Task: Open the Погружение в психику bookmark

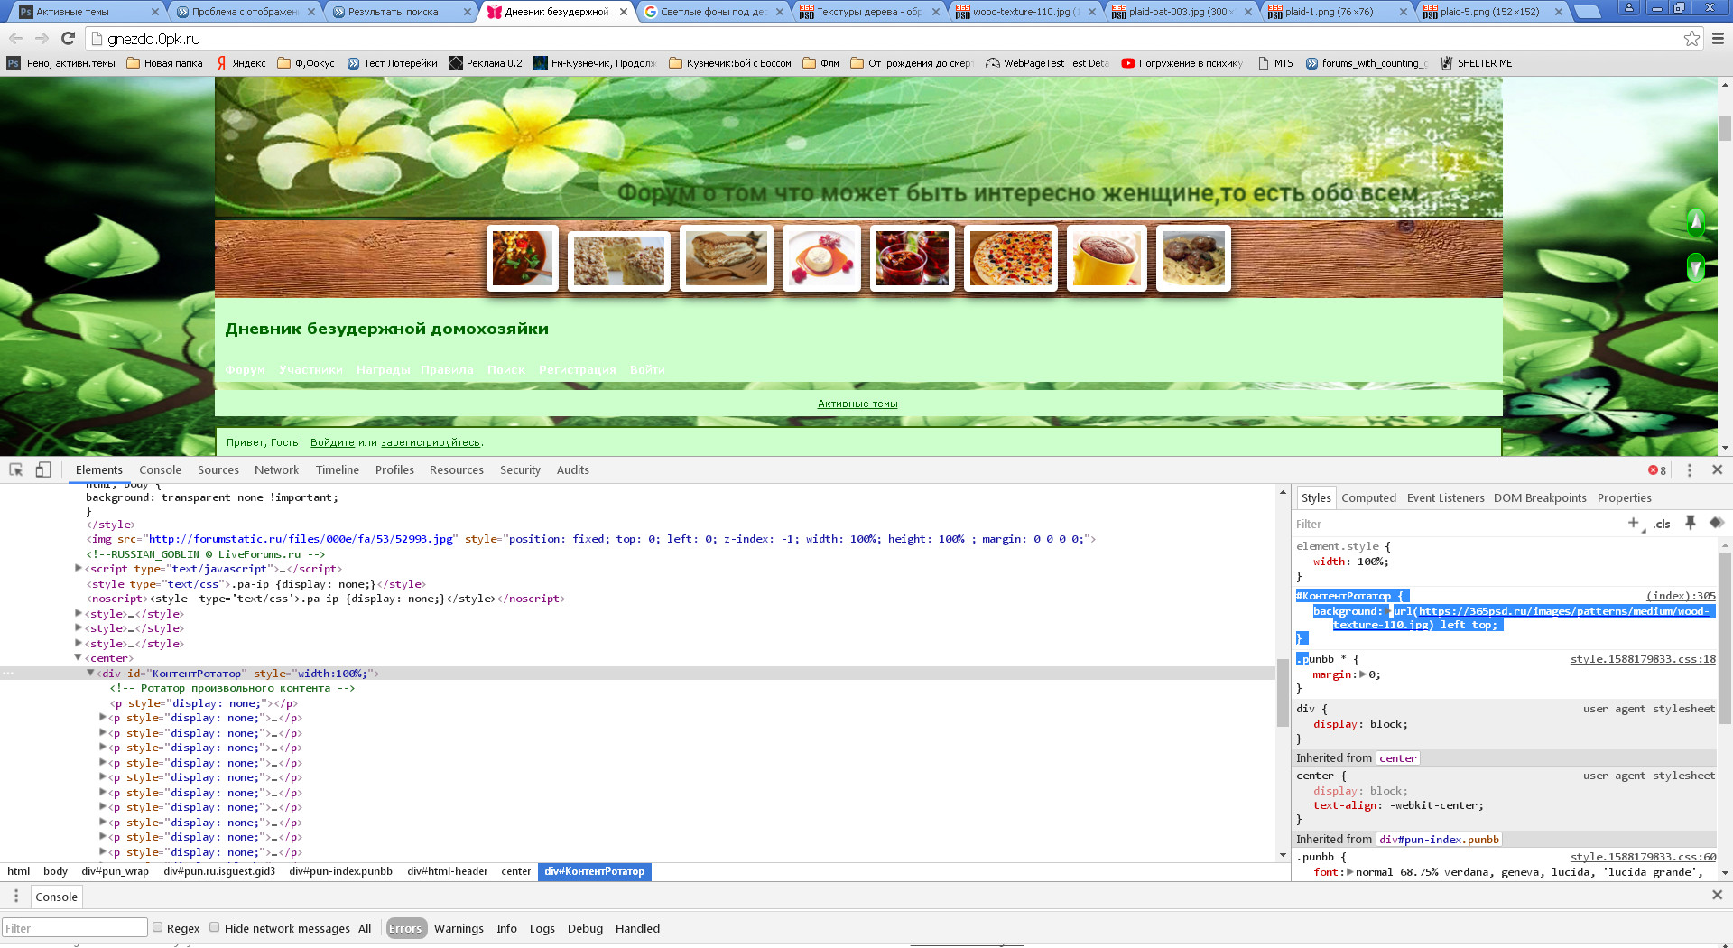Action: coord(1182,63)
